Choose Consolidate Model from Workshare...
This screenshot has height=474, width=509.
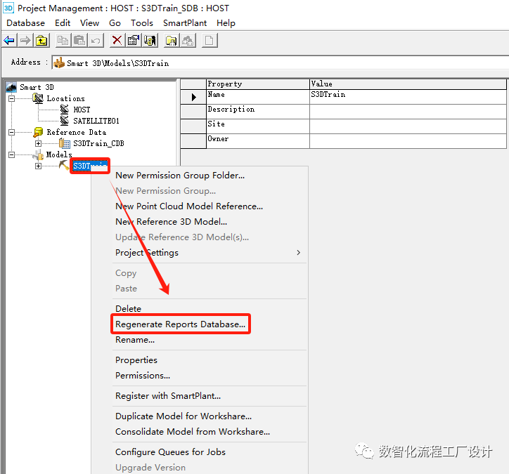[193, 432]
